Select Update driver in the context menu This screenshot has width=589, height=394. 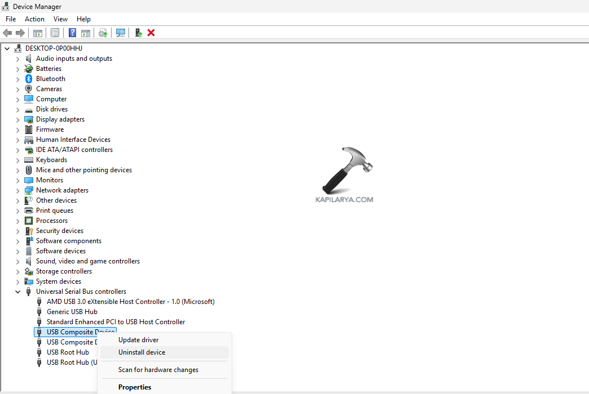click(139, 340)
